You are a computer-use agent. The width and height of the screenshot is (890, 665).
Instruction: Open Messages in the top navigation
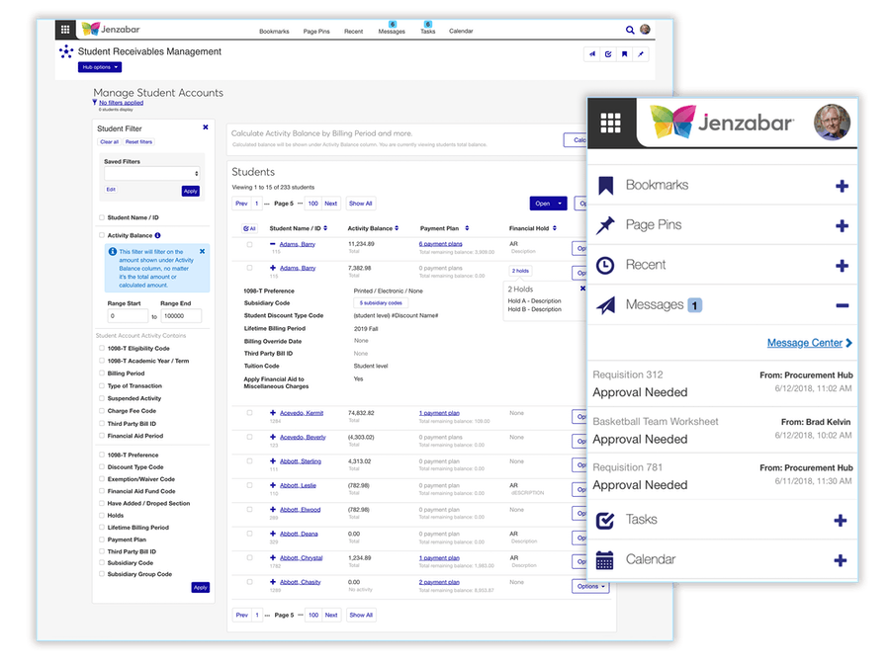(x=392, y=32)
